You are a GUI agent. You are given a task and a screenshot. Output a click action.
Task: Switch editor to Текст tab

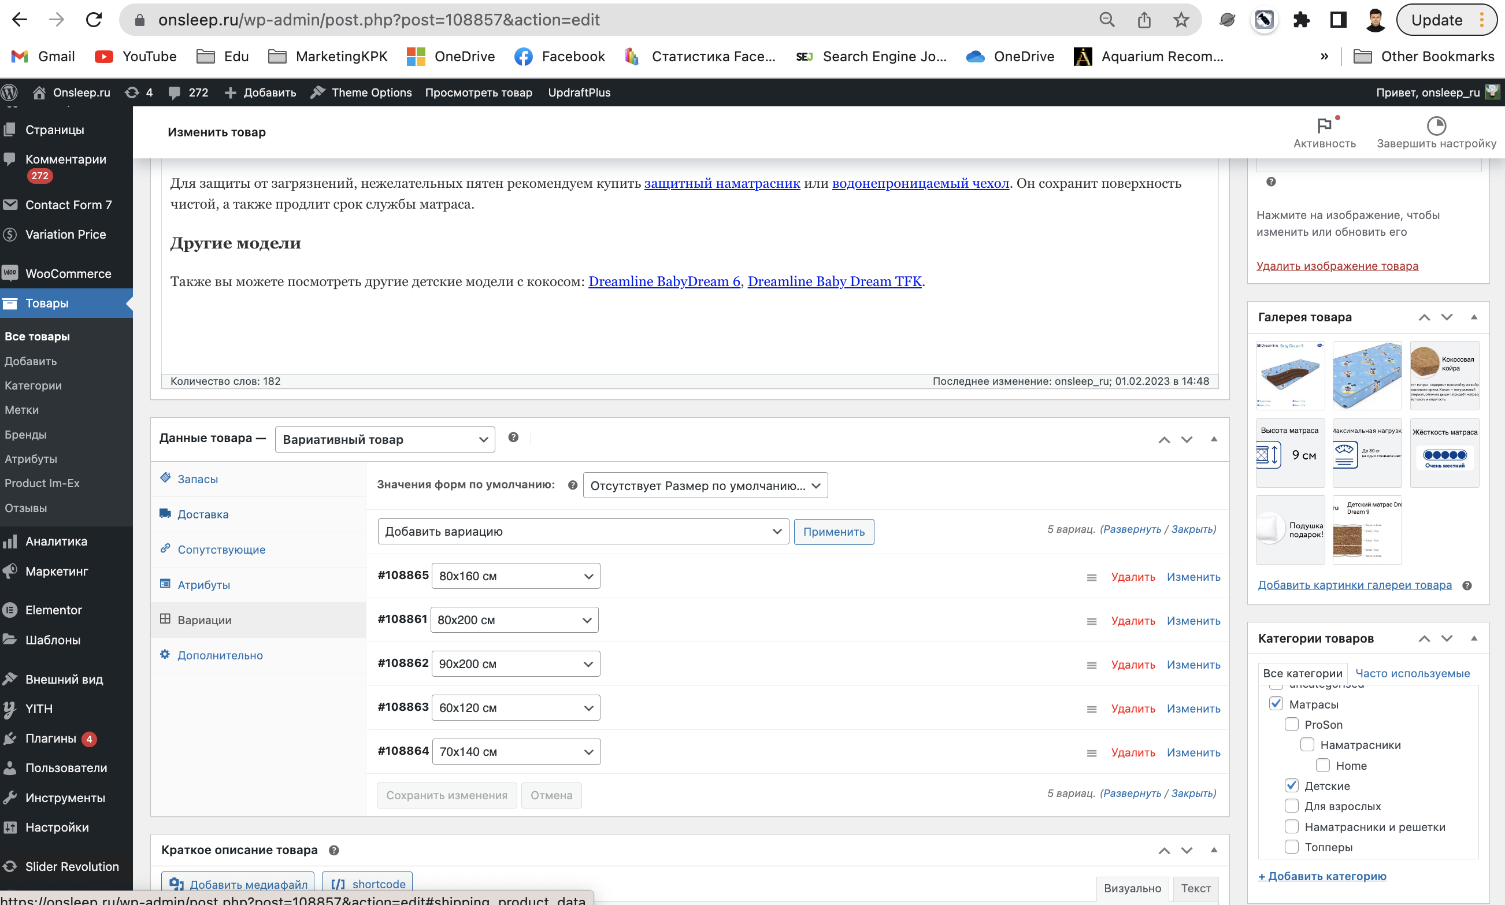pos(1195,889)
